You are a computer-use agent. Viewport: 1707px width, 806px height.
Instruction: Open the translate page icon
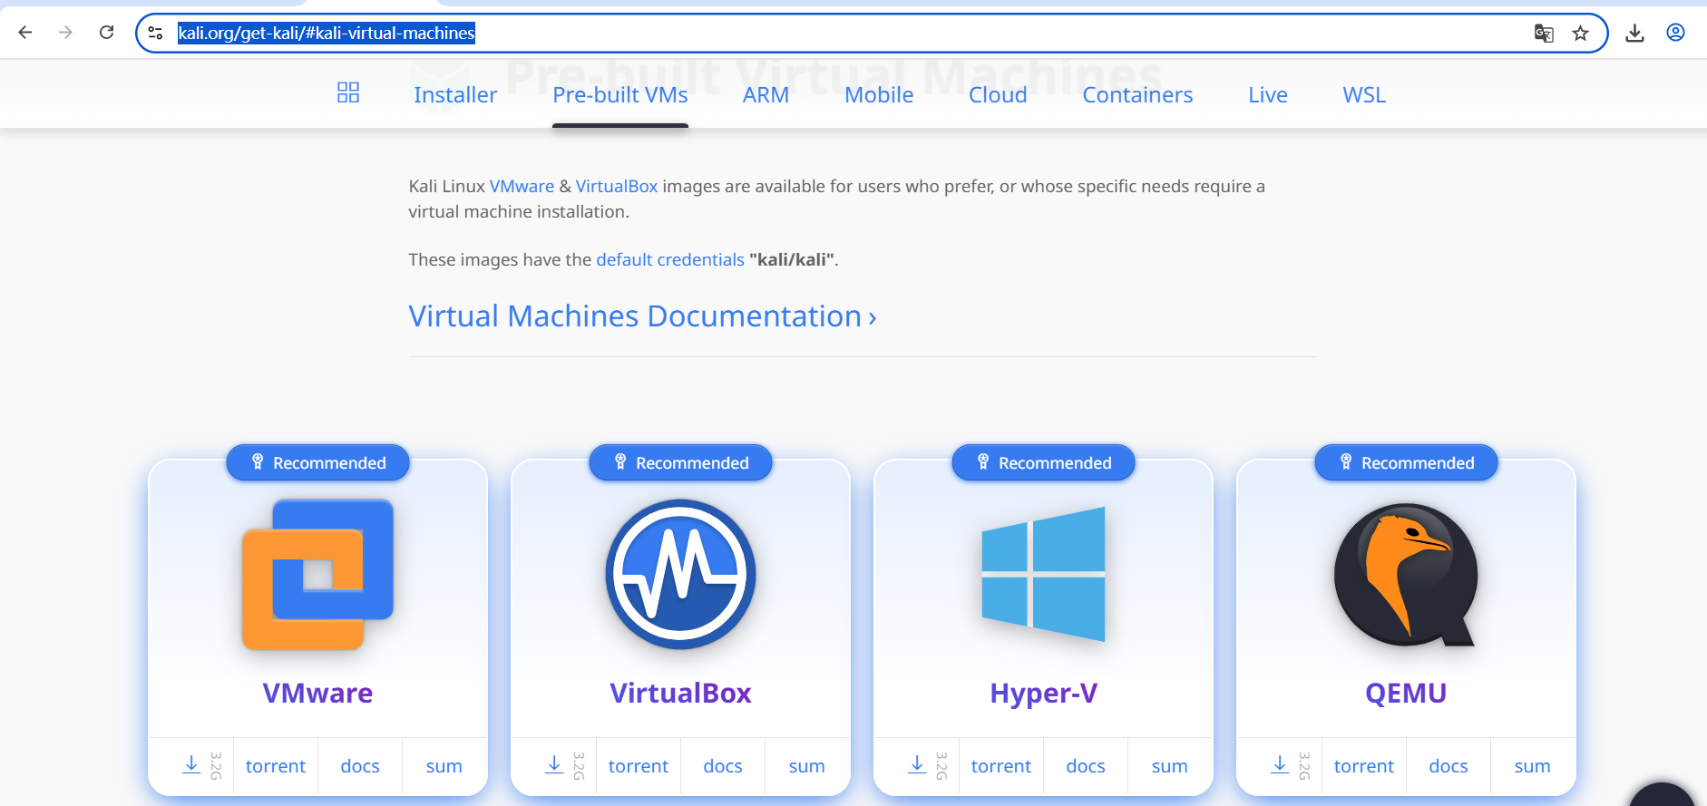pos(1544,34)
